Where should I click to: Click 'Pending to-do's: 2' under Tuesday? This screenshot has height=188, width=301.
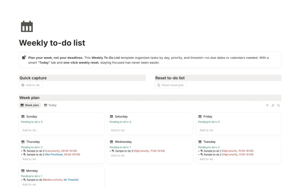pyautogui.click(x=209, y=147)
